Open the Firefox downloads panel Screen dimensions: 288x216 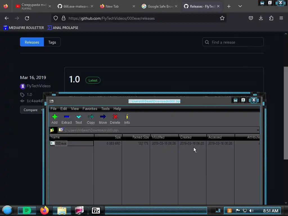point(261,18)
